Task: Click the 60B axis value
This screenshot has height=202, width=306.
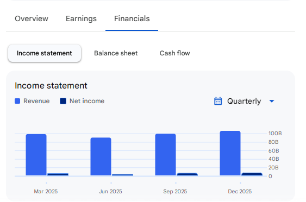Action: point(274,151)
